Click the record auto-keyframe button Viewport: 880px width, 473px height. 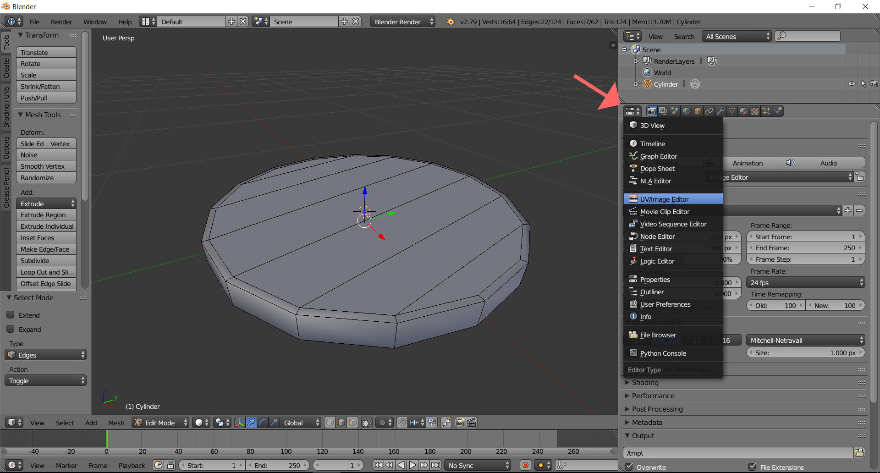point(525,465)
